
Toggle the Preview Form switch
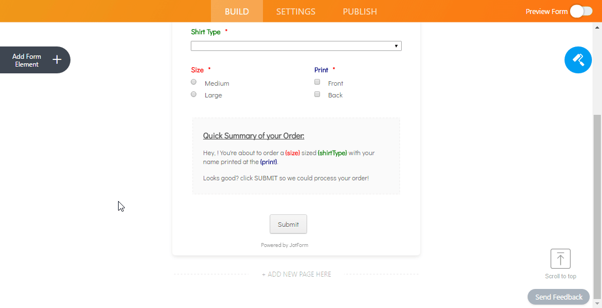(x=581, y=12)
